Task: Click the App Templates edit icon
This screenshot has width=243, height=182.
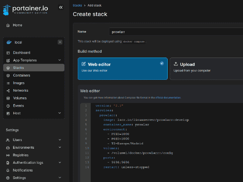Action: pos(8,60)
